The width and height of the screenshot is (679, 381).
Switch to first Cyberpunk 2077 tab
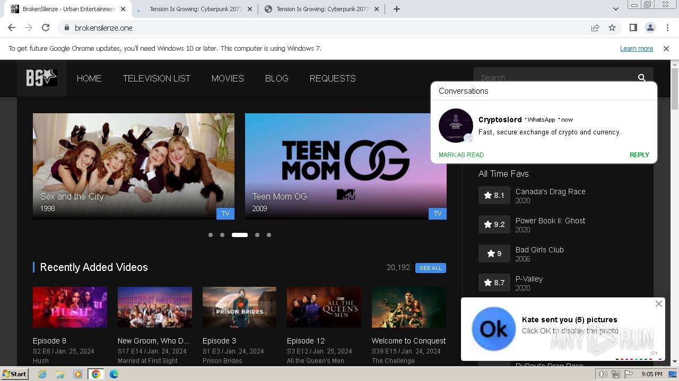(195, 9)
